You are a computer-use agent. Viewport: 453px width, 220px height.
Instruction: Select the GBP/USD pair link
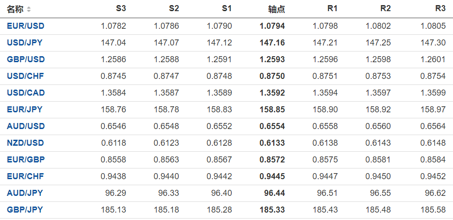click(x=26, y=59)
